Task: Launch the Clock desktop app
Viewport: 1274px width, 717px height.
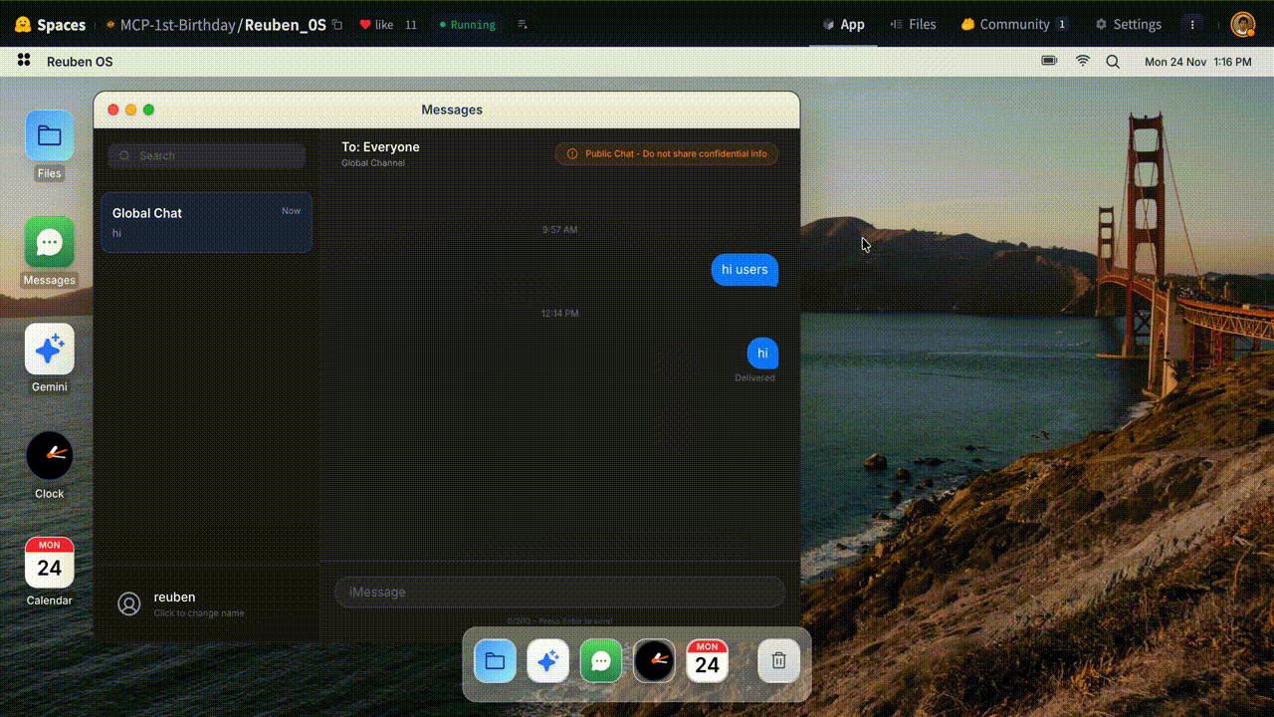Action: click(49, 456)
